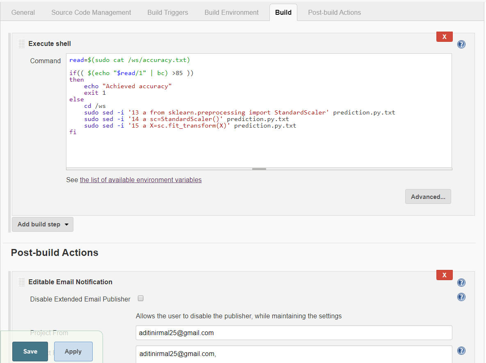The height and width of the screenshot is (363, 486).
Task: Select the Build tab
Action: 283,12
